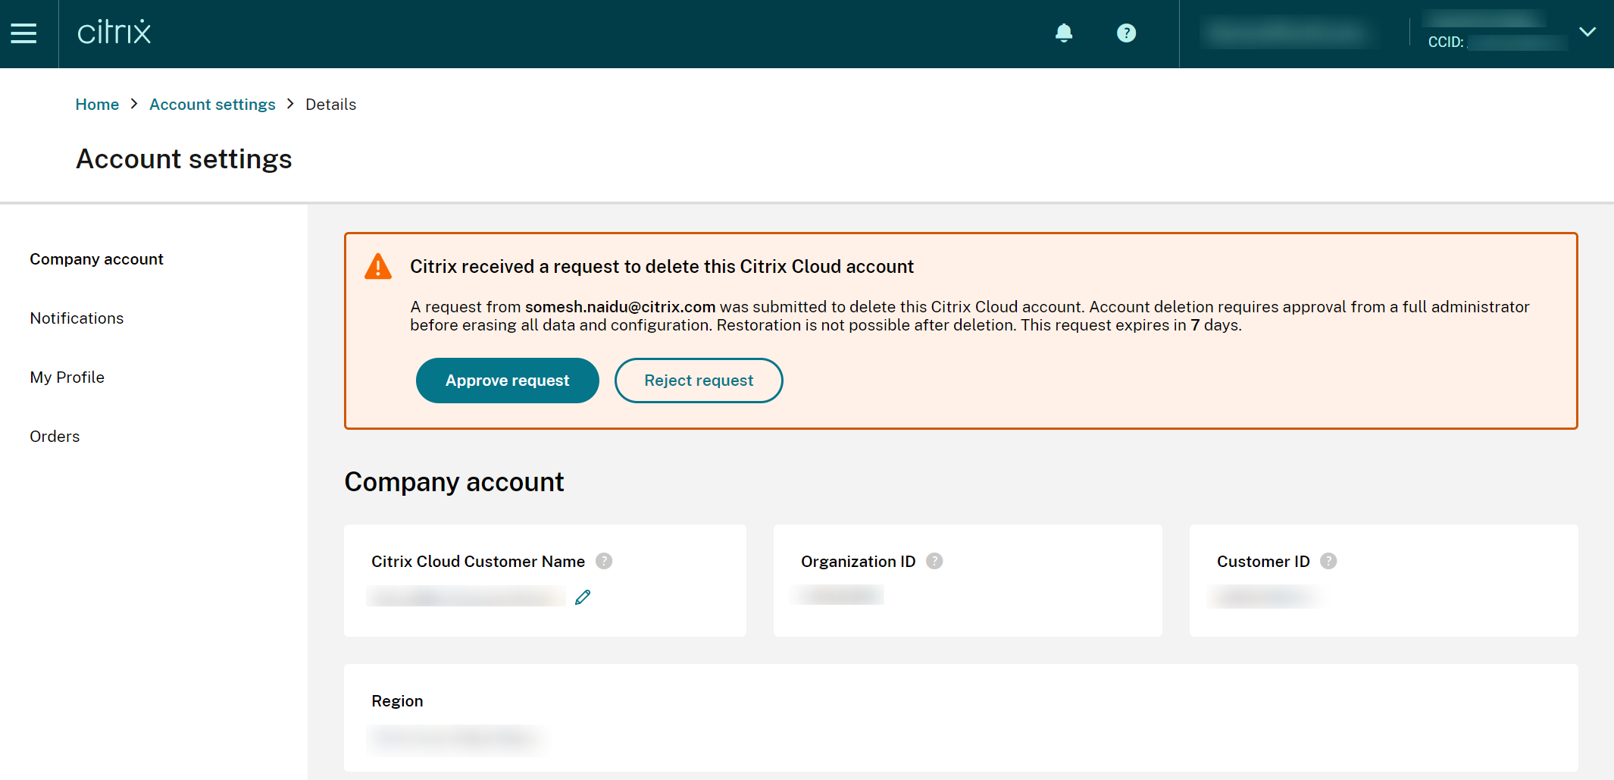
Task: Open the notifications bell
Action: pos(1064,33)
